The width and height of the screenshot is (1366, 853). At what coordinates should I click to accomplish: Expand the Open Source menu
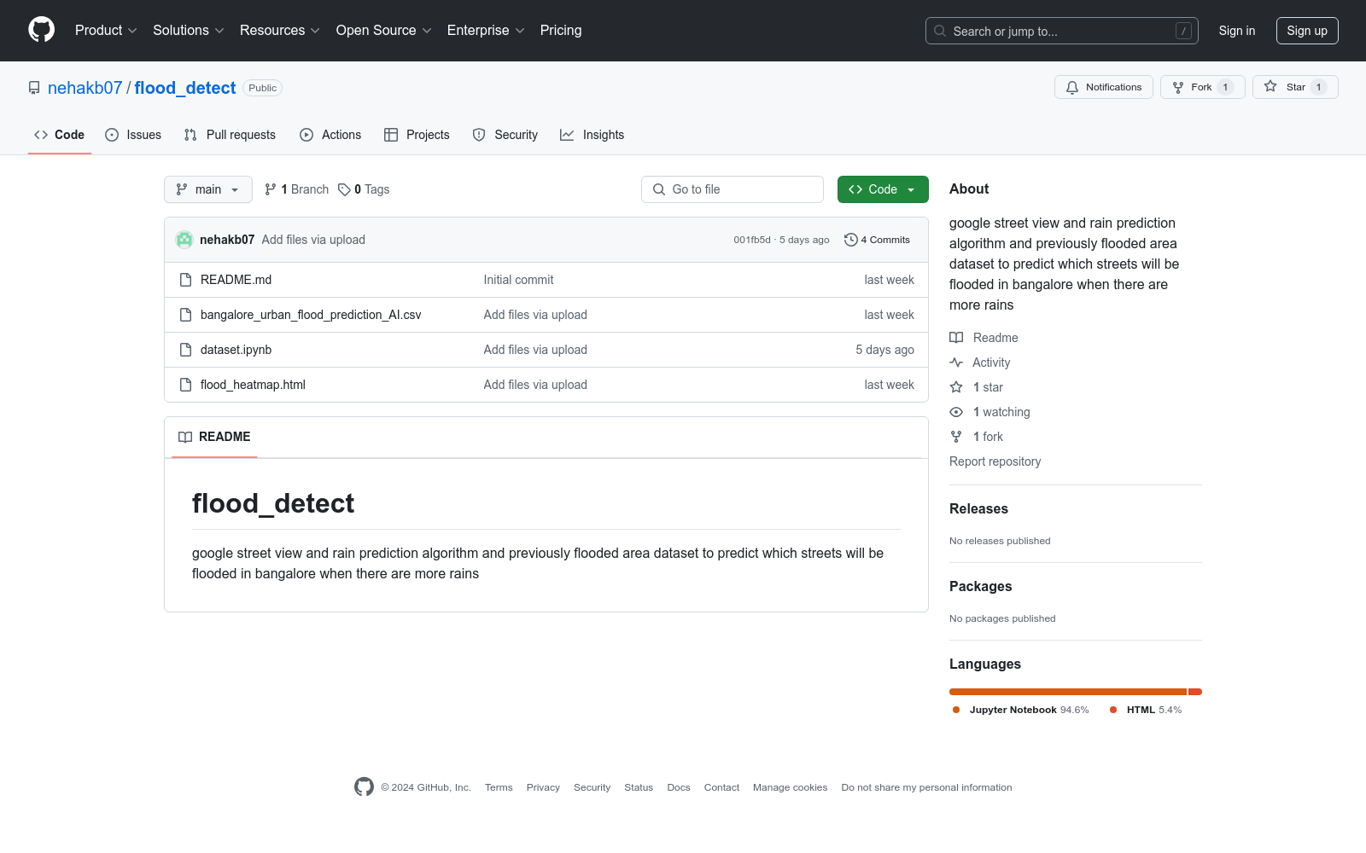click(x=384, y=31)
